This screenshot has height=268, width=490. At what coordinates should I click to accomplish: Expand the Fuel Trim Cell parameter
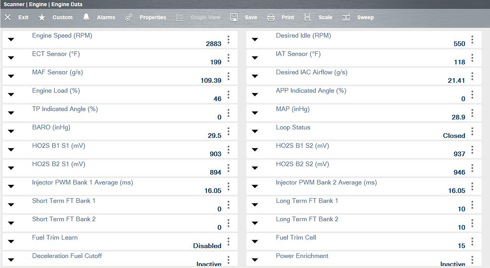(255, 241)
